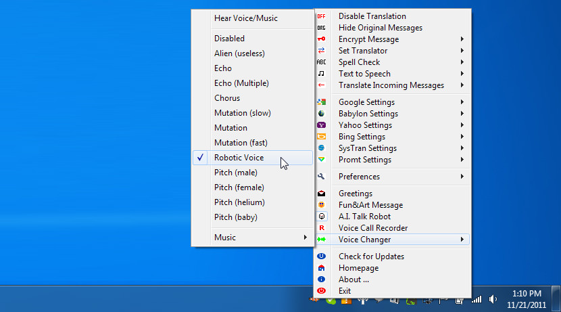Click the wrench Preferences icon
Viewport: 561px width, 312px height.
tap(321, 176)
